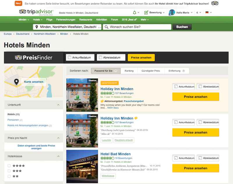
Task: Click the map marker pin on map
Action: click(x=16, y=82)
